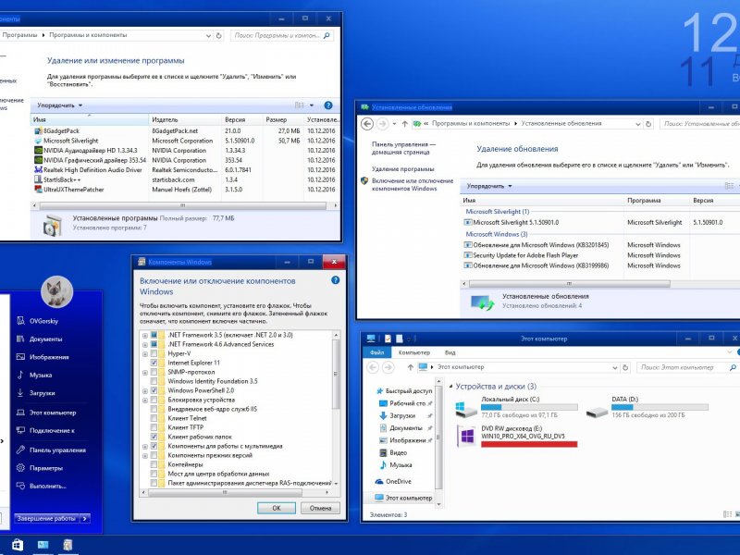
Task: Expand Компоненты для работы с мультимедиа node
Action: (x=145, y=447)
